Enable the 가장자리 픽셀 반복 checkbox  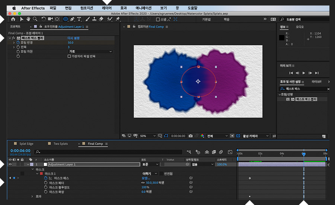coord(69,56)
